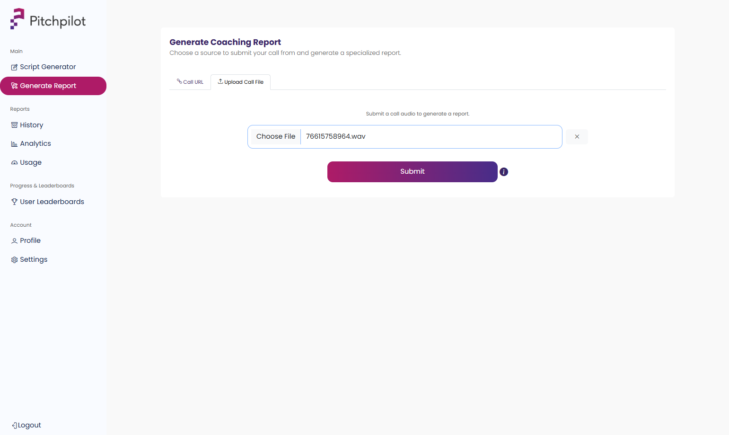Click the 'Choose a source' description text
This screenshot has height=435, width=729.
[285, 53]
